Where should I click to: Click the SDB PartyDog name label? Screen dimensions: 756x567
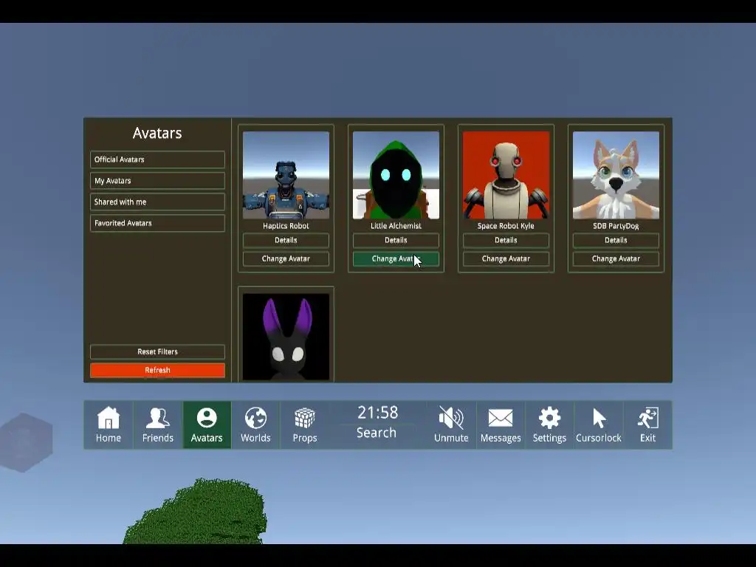[616, 226]
